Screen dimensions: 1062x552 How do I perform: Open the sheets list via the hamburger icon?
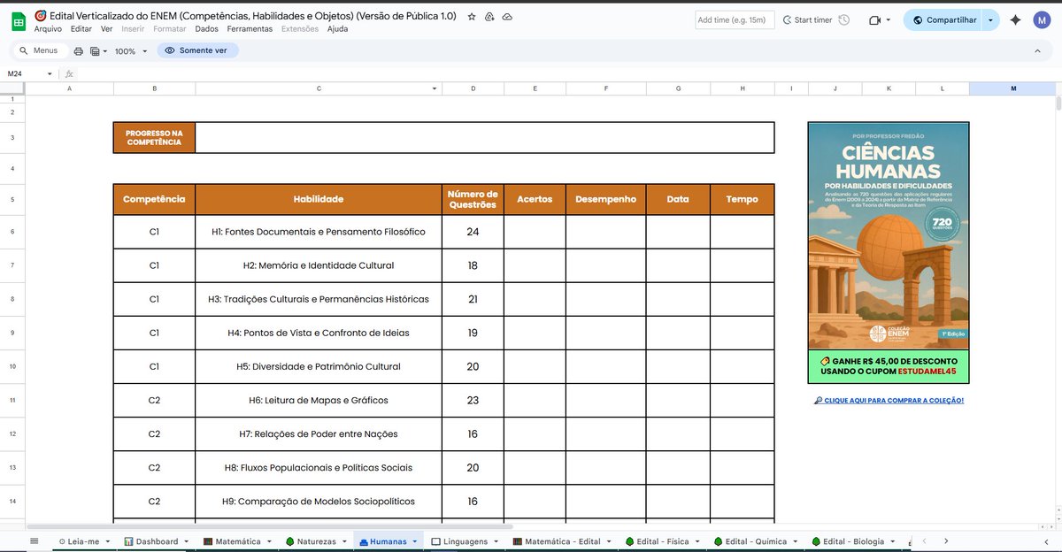tap(34, 540)
